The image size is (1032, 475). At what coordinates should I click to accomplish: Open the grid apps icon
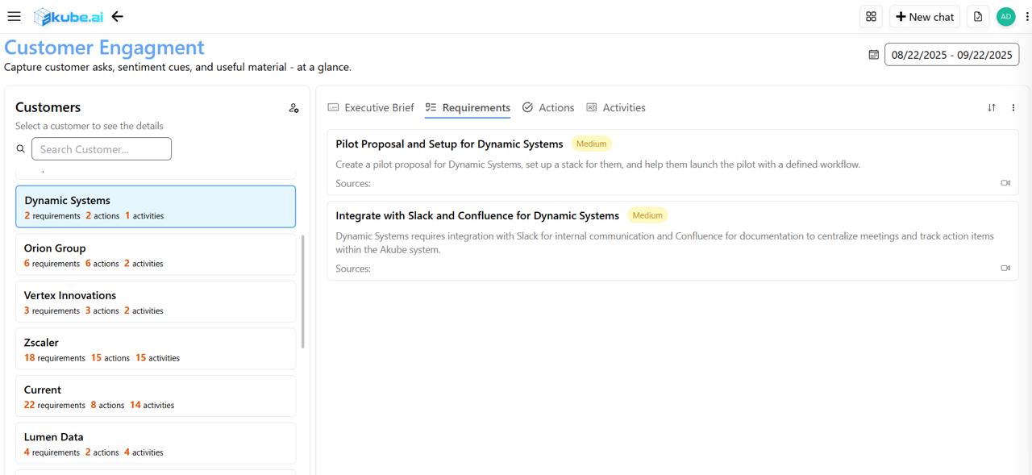pos(871,16)
